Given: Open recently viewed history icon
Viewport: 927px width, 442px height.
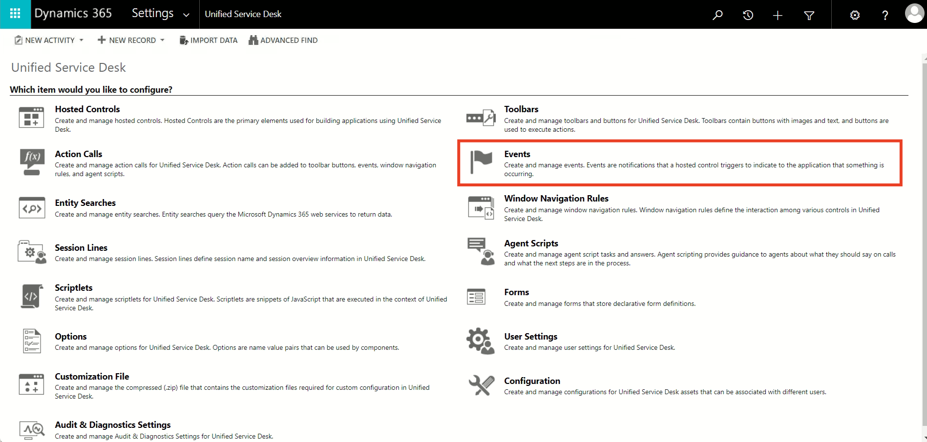Looking at the screenshot, I should (x=748, y=15).
